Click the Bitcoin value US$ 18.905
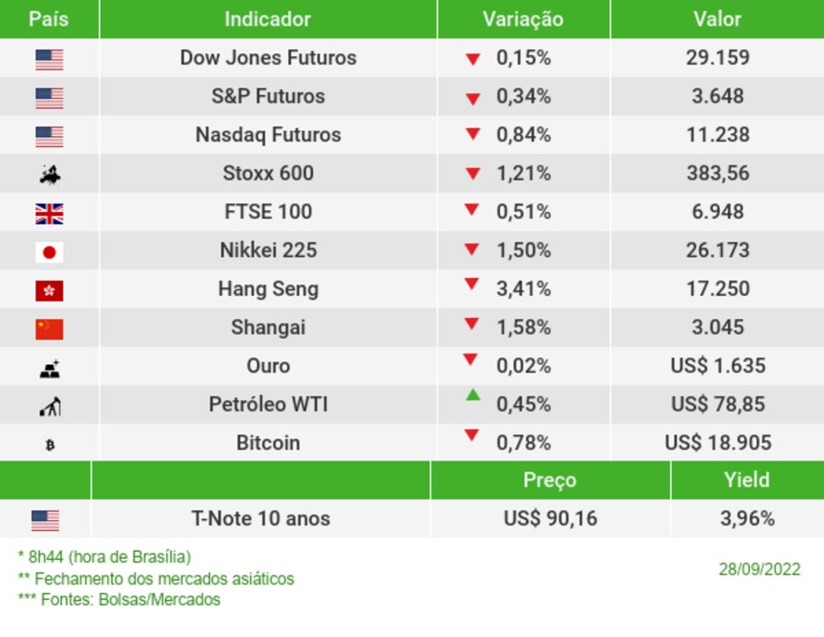This screenshot has height=637, width=824. [x=718, y=443]
